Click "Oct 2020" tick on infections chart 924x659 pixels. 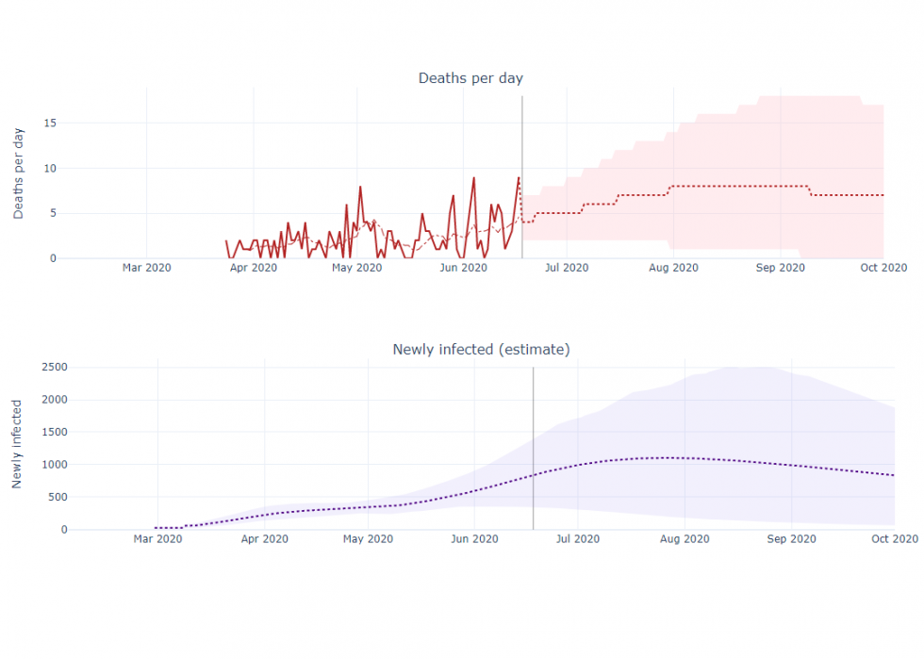click(894, 539)
